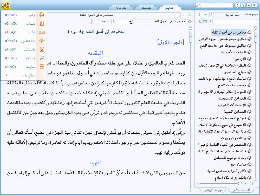Viewport: 260px width, 195px height.
Task: Click the dictionary book icon for لغتنامه
Action: (42, 23)
